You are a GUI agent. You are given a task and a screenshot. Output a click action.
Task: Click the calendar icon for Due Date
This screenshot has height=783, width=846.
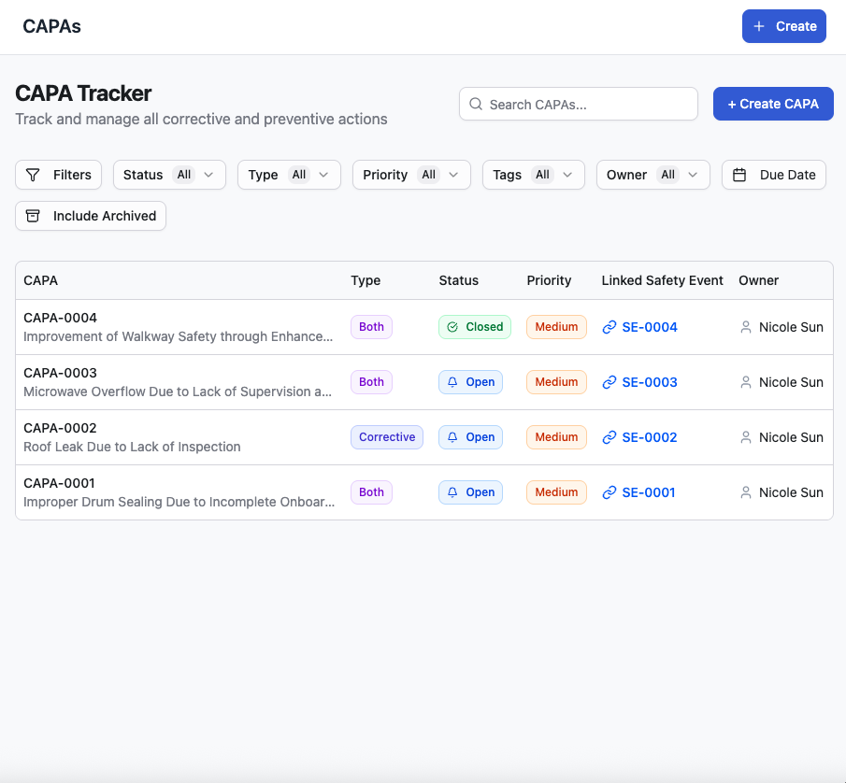739,175
